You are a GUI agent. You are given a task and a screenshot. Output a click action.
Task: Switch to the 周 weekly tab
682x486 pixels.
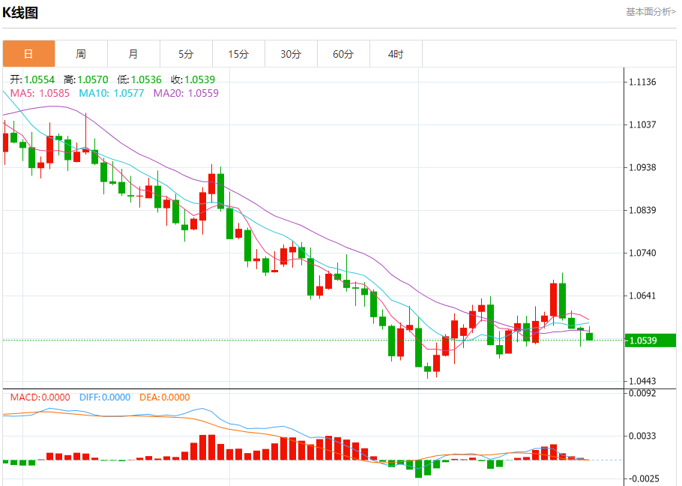[x=82, y=54]
